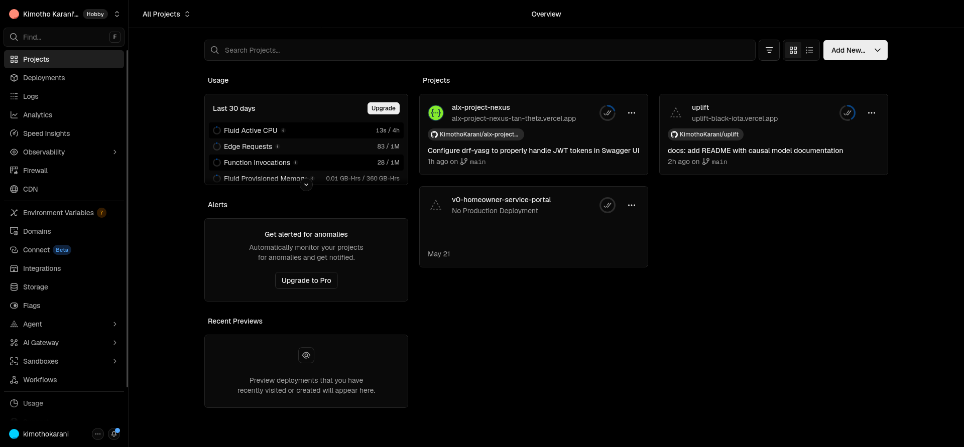Open the filter options icon beside search
Viewport: 964px width, 447px height.
769,50
